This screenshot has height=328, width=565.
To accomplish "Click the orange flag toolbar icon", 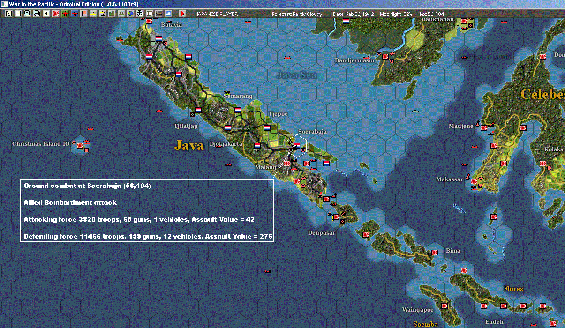I will [x=84, y=14].
